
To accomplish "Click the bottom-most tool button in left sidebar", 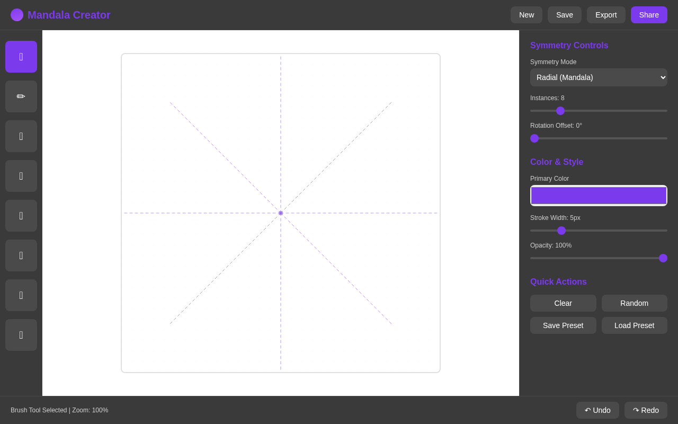I will pyautogui.click(x=21, y=335).
